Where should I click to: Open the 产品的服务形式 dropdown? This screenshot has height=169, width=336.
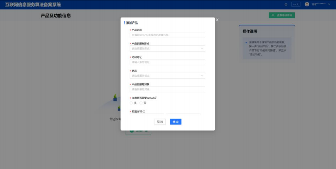point(167,48)
